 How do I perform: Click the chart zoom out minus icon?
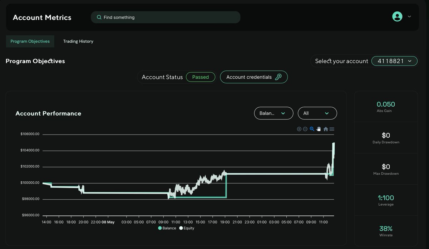tap(305, 129)
